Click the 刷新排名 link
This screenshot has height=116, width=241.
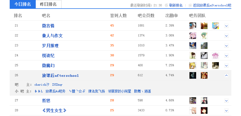[176, 5]
